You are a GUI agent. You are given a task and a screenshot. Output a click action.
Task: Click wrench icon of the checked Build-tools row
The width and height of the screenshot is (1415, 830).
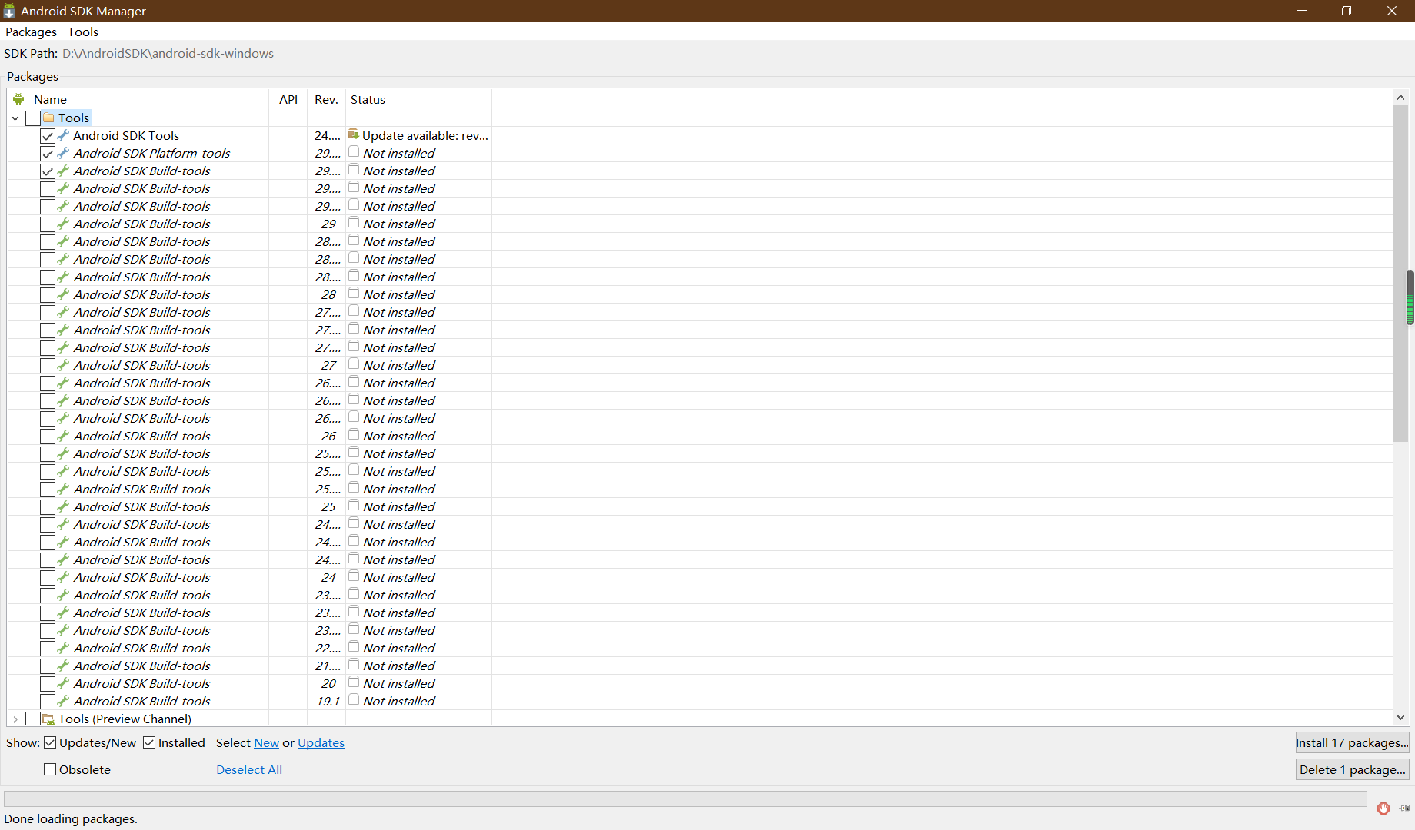click(x=64, y=171)
